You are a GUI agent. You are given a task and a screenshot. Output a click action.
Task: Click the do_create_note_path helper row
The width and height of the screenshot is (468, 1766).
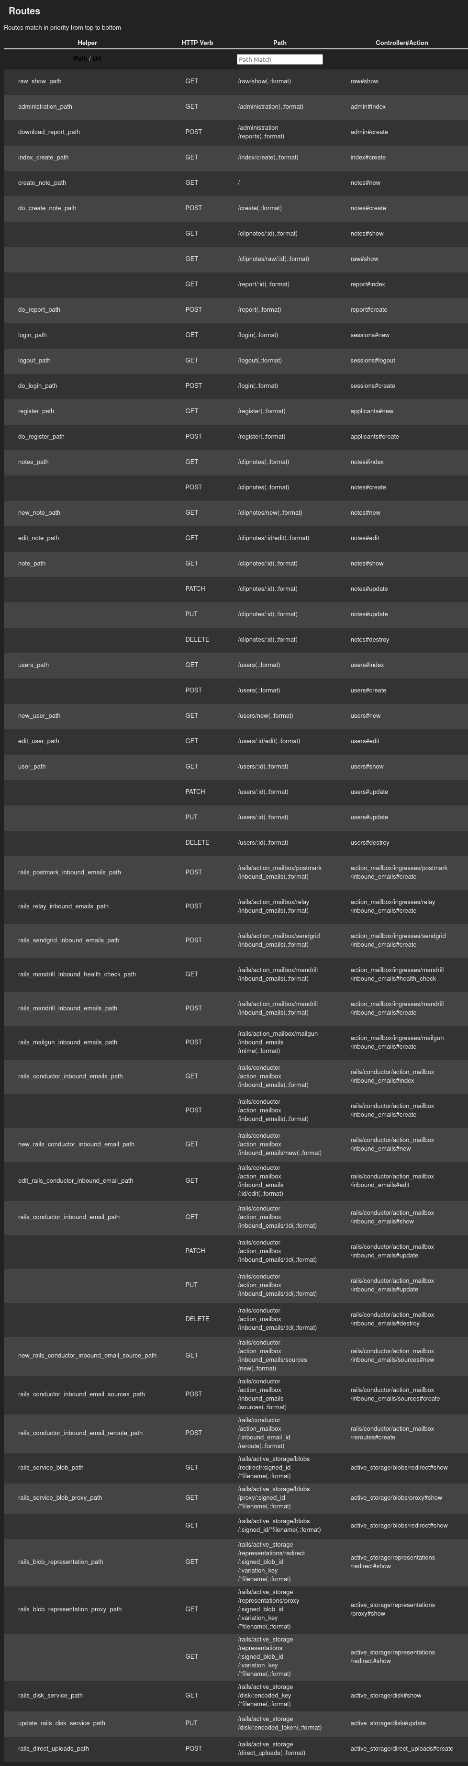click(47, 208)
